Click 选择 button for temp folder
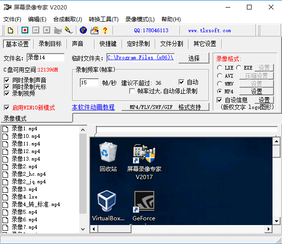Viewport: 282px width, 244px height. (194, 58)
